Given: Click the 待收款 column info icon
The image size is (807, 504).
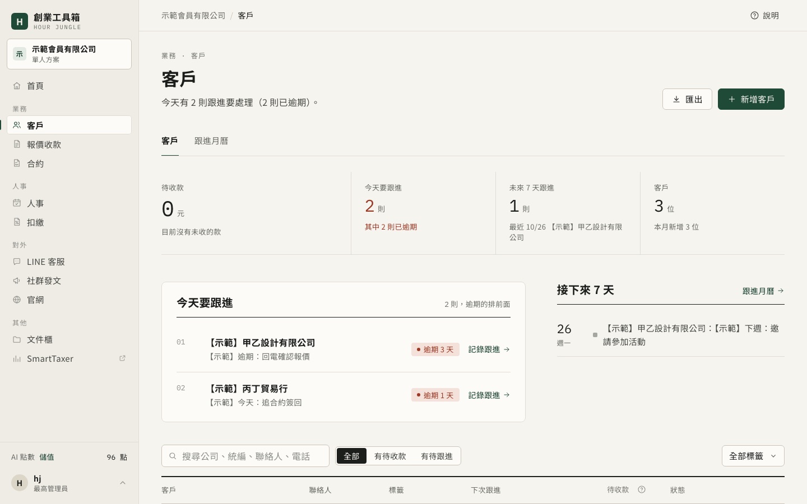Looking at the screenshot, I should tap(642, 489).
